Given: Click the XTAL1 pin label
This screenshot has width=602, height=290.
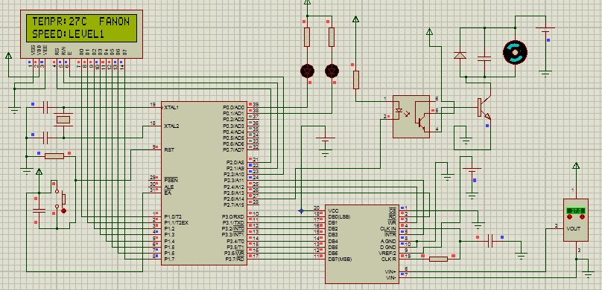Looking at the screenshot, I should [171, 108].
